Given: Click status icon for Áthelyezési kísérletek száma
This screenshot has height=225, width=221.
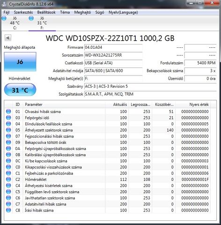Looking at the screenshot, I should coord(8,186).
